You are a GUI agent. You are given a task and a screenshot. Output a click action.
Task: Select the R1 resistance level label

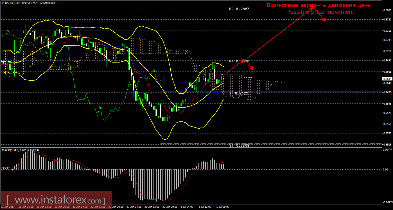(x=239, y=61)
